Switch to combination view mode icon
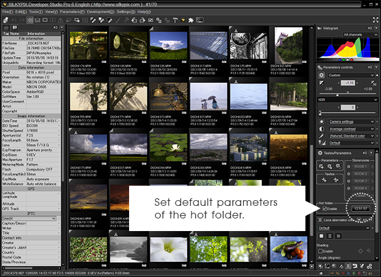Viewport: 381px width, 277px height. 37,20
